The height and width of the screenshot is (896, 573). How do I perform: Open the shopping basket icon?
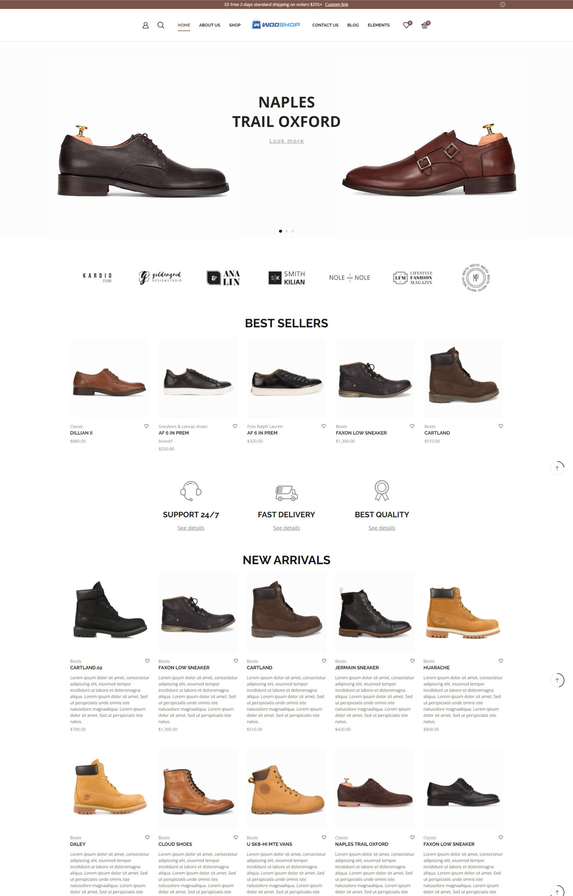coord(425,25)
